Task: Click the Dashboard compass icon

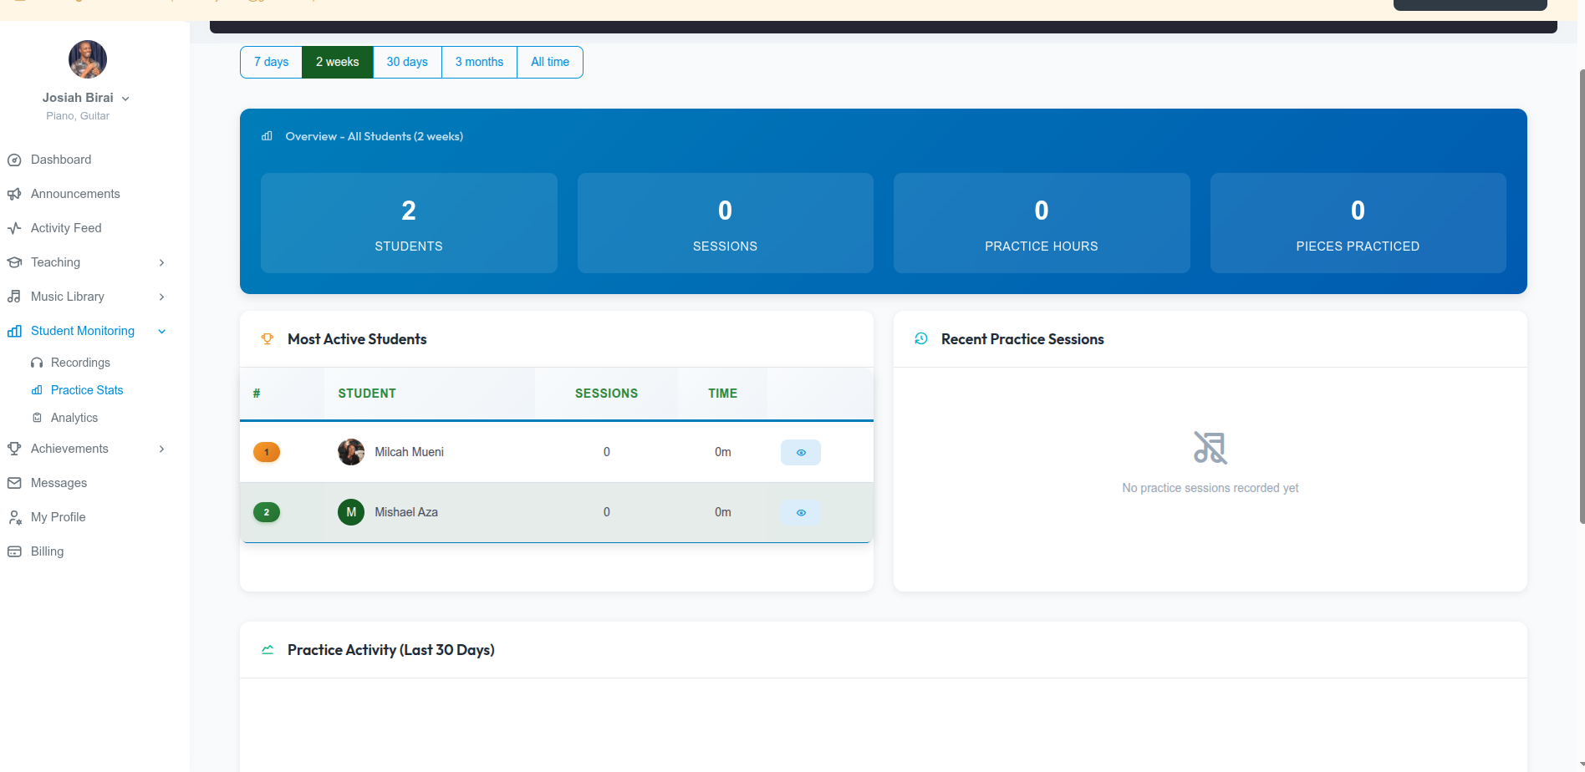Action: tap(14, 160)
